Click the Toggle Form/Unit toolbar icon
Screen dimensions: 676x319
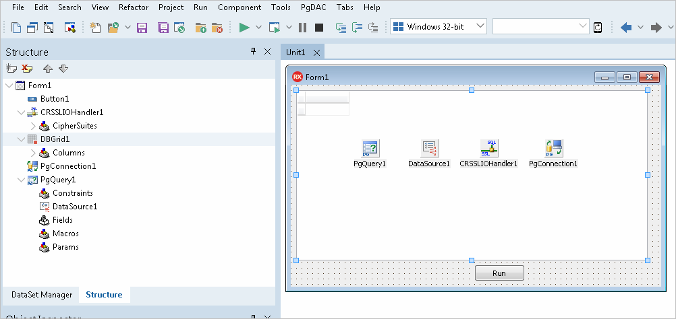49,28
